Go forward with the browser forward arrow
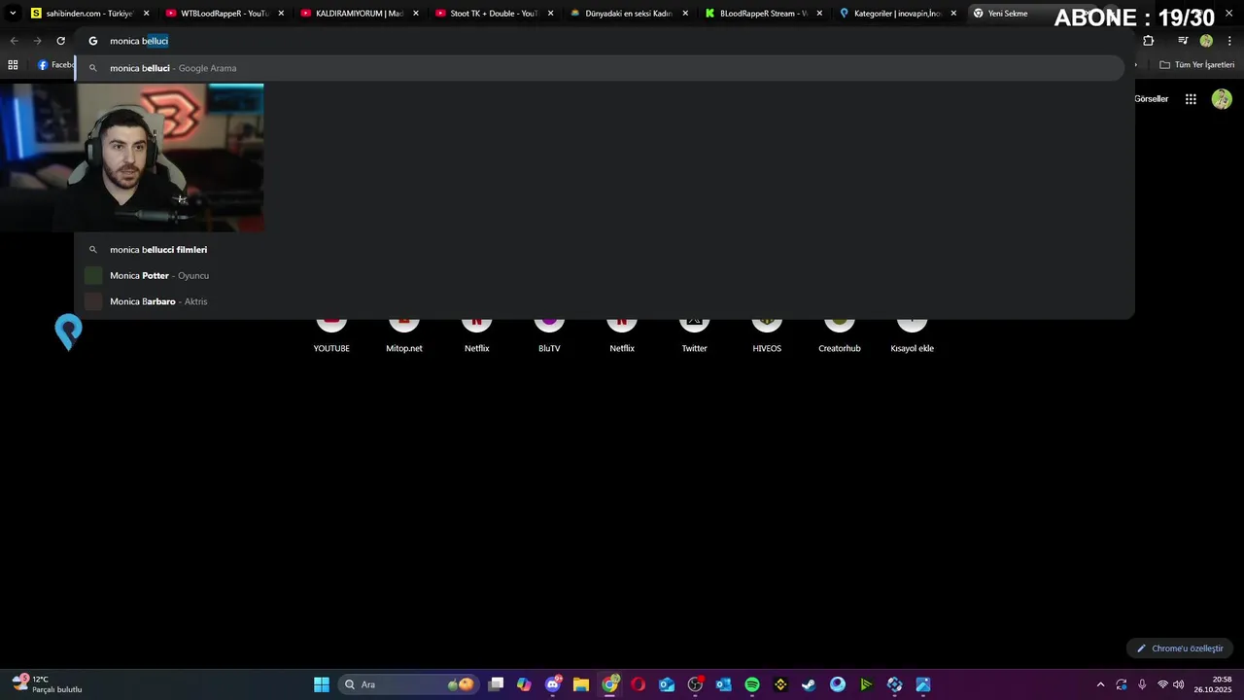 click(37, 41)
